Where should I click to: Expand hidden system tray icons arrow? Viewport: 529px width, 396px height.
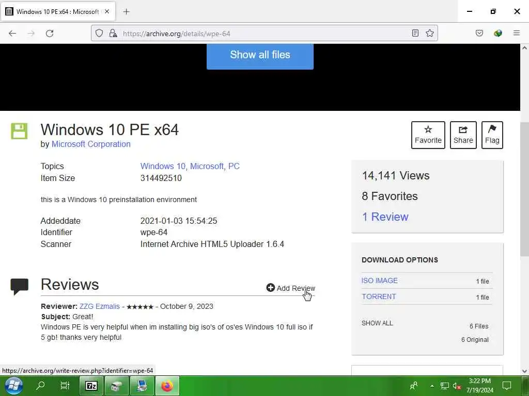432,386
